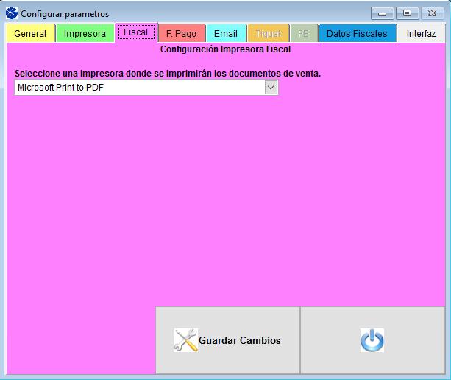Click the FE tab
Viewport: 451px width, 380px height.
point(303,34)
